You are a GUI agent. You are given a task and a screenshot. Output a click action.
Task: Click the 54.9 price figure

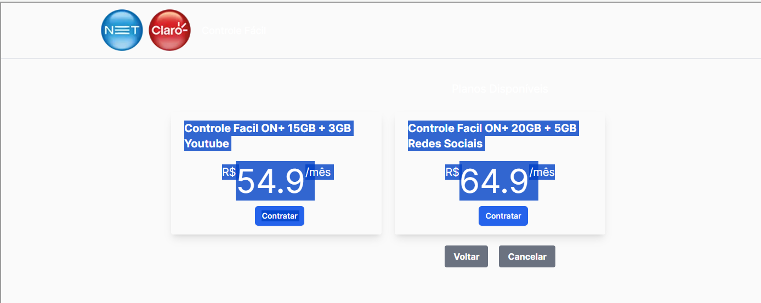pos(271,181)
